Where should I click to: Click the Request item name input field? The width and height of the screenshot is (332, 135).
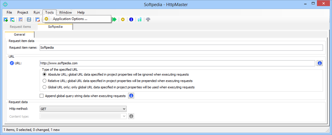(181, 48)
